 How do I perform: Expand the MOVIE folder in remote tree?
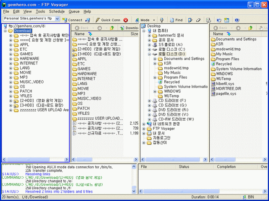click(x=11, y=73)
